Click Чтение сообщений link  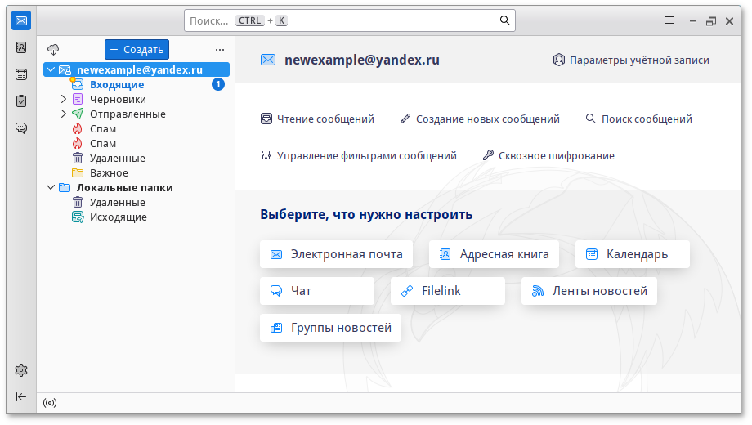click(x=317, y=119)
